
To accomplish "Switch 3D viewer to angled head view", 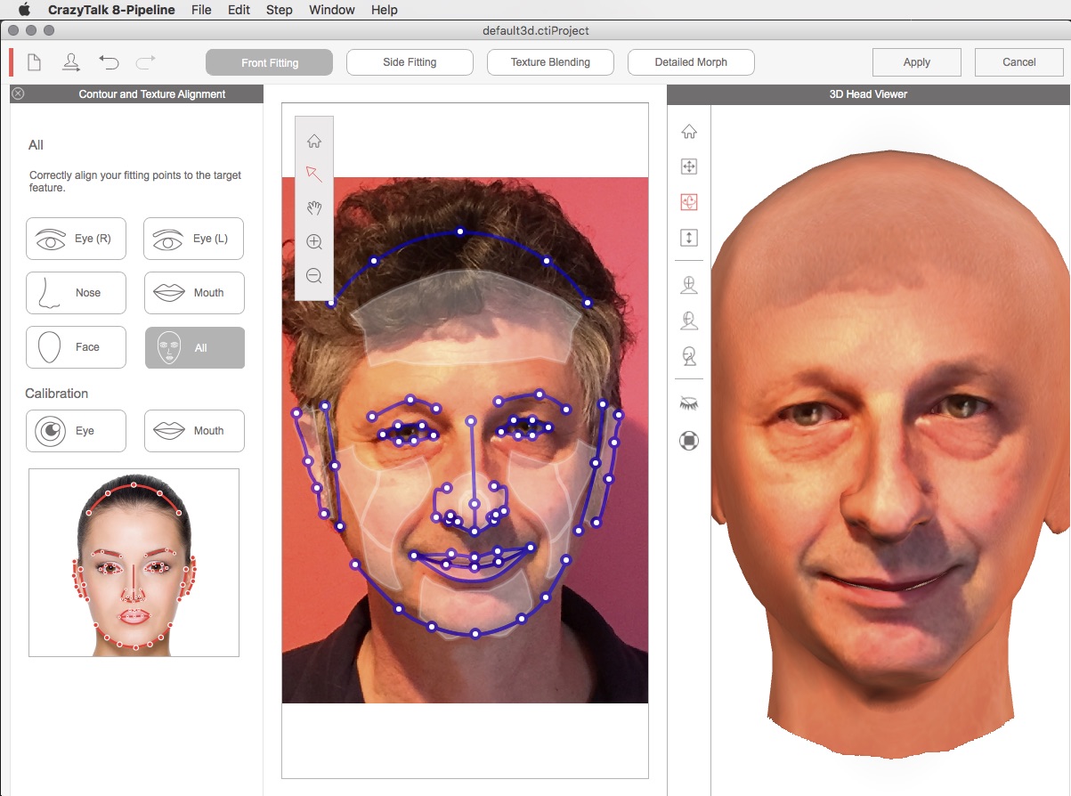I will [688, 321].
